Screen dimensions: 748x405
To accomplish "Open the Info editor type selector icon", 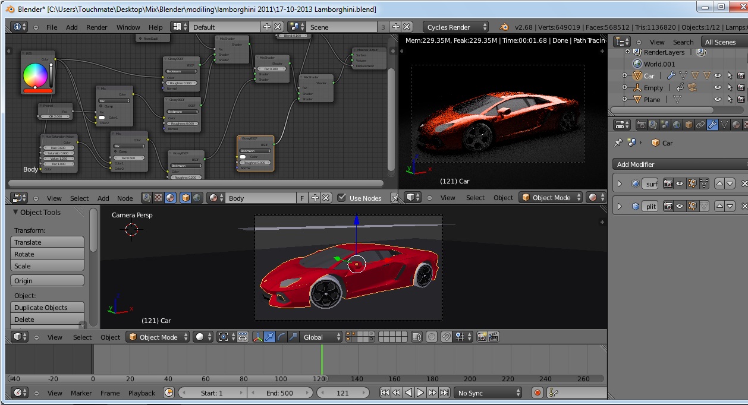I will [x=19, y=27].
